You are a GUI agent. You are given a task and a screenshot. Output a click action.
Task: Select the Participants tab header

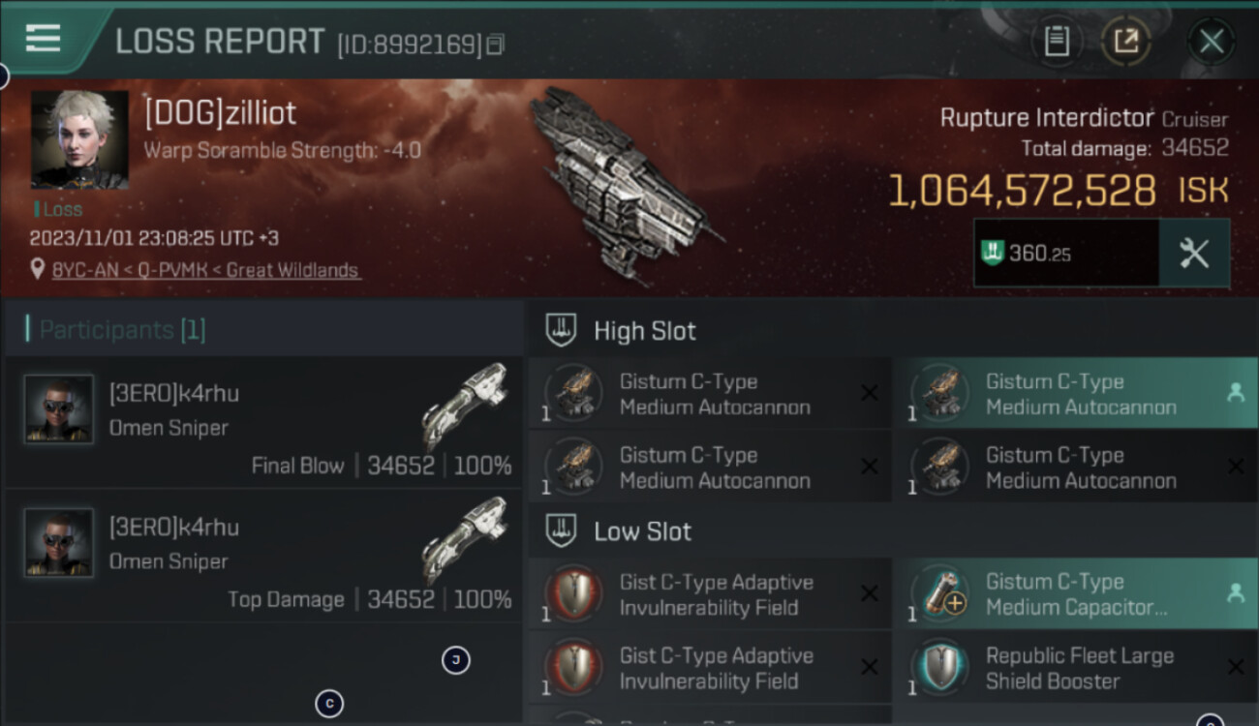click(122, 330)
